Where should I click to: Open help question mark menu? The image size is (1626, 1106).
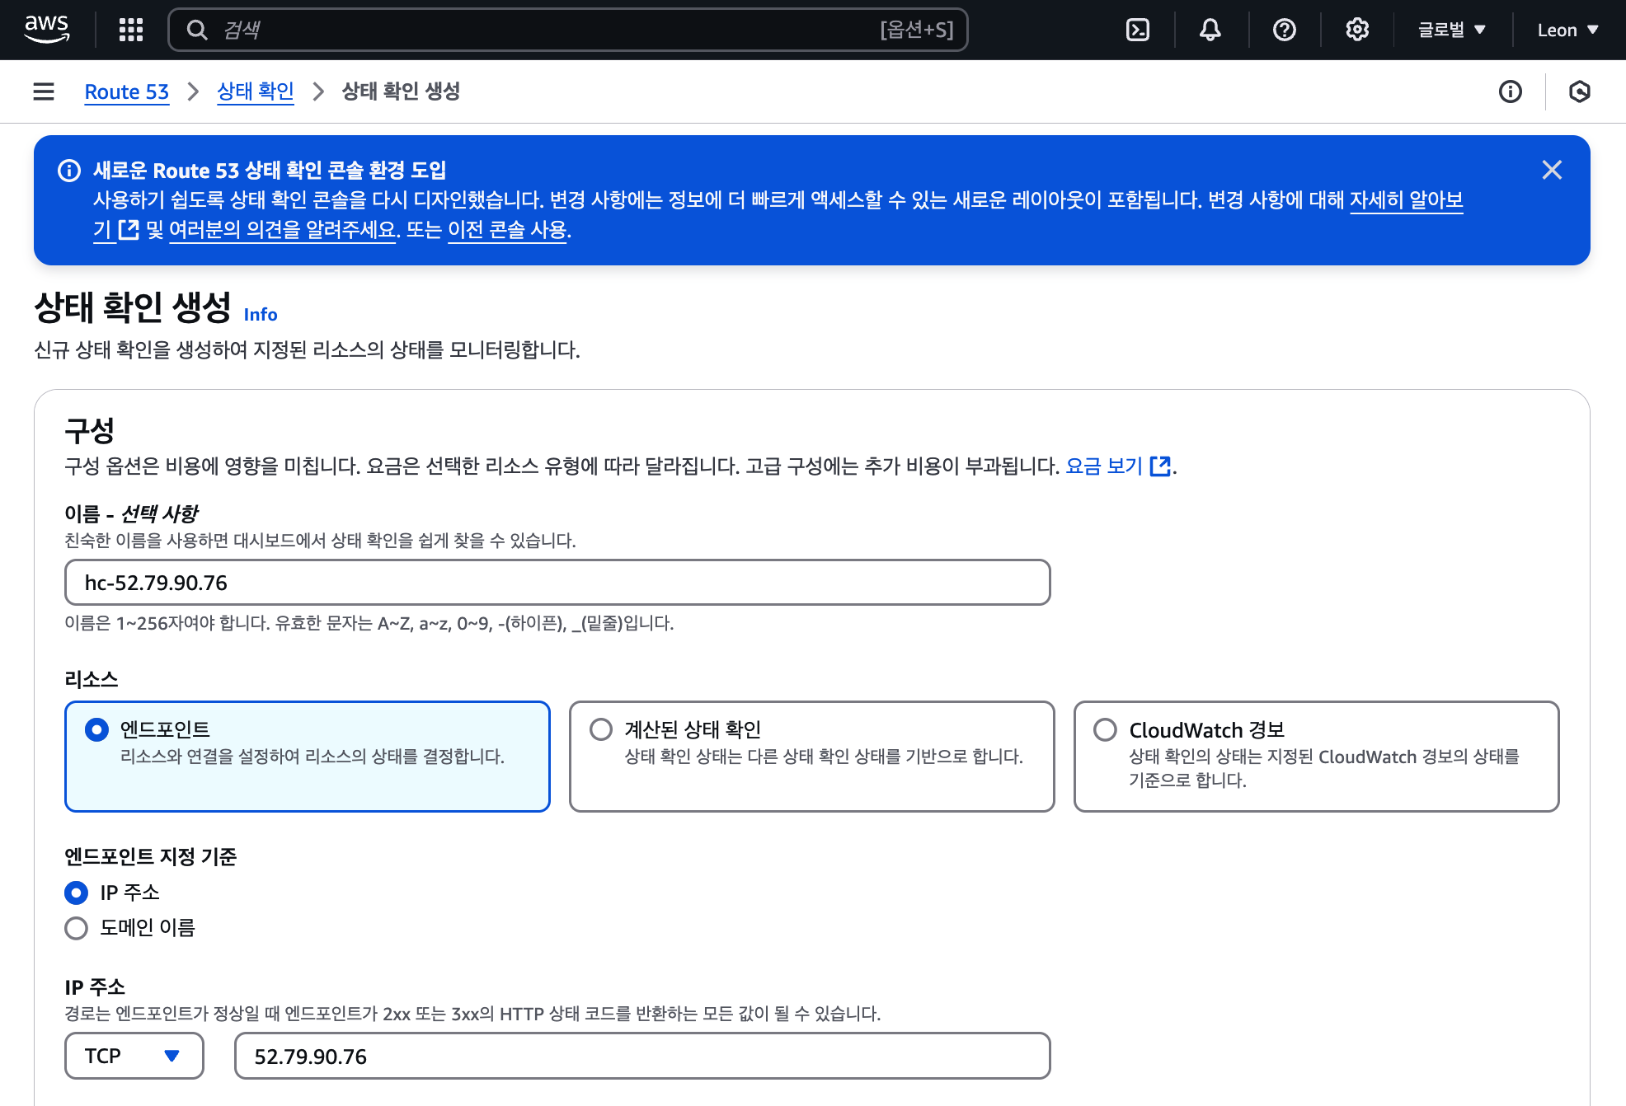[1284, 30]
